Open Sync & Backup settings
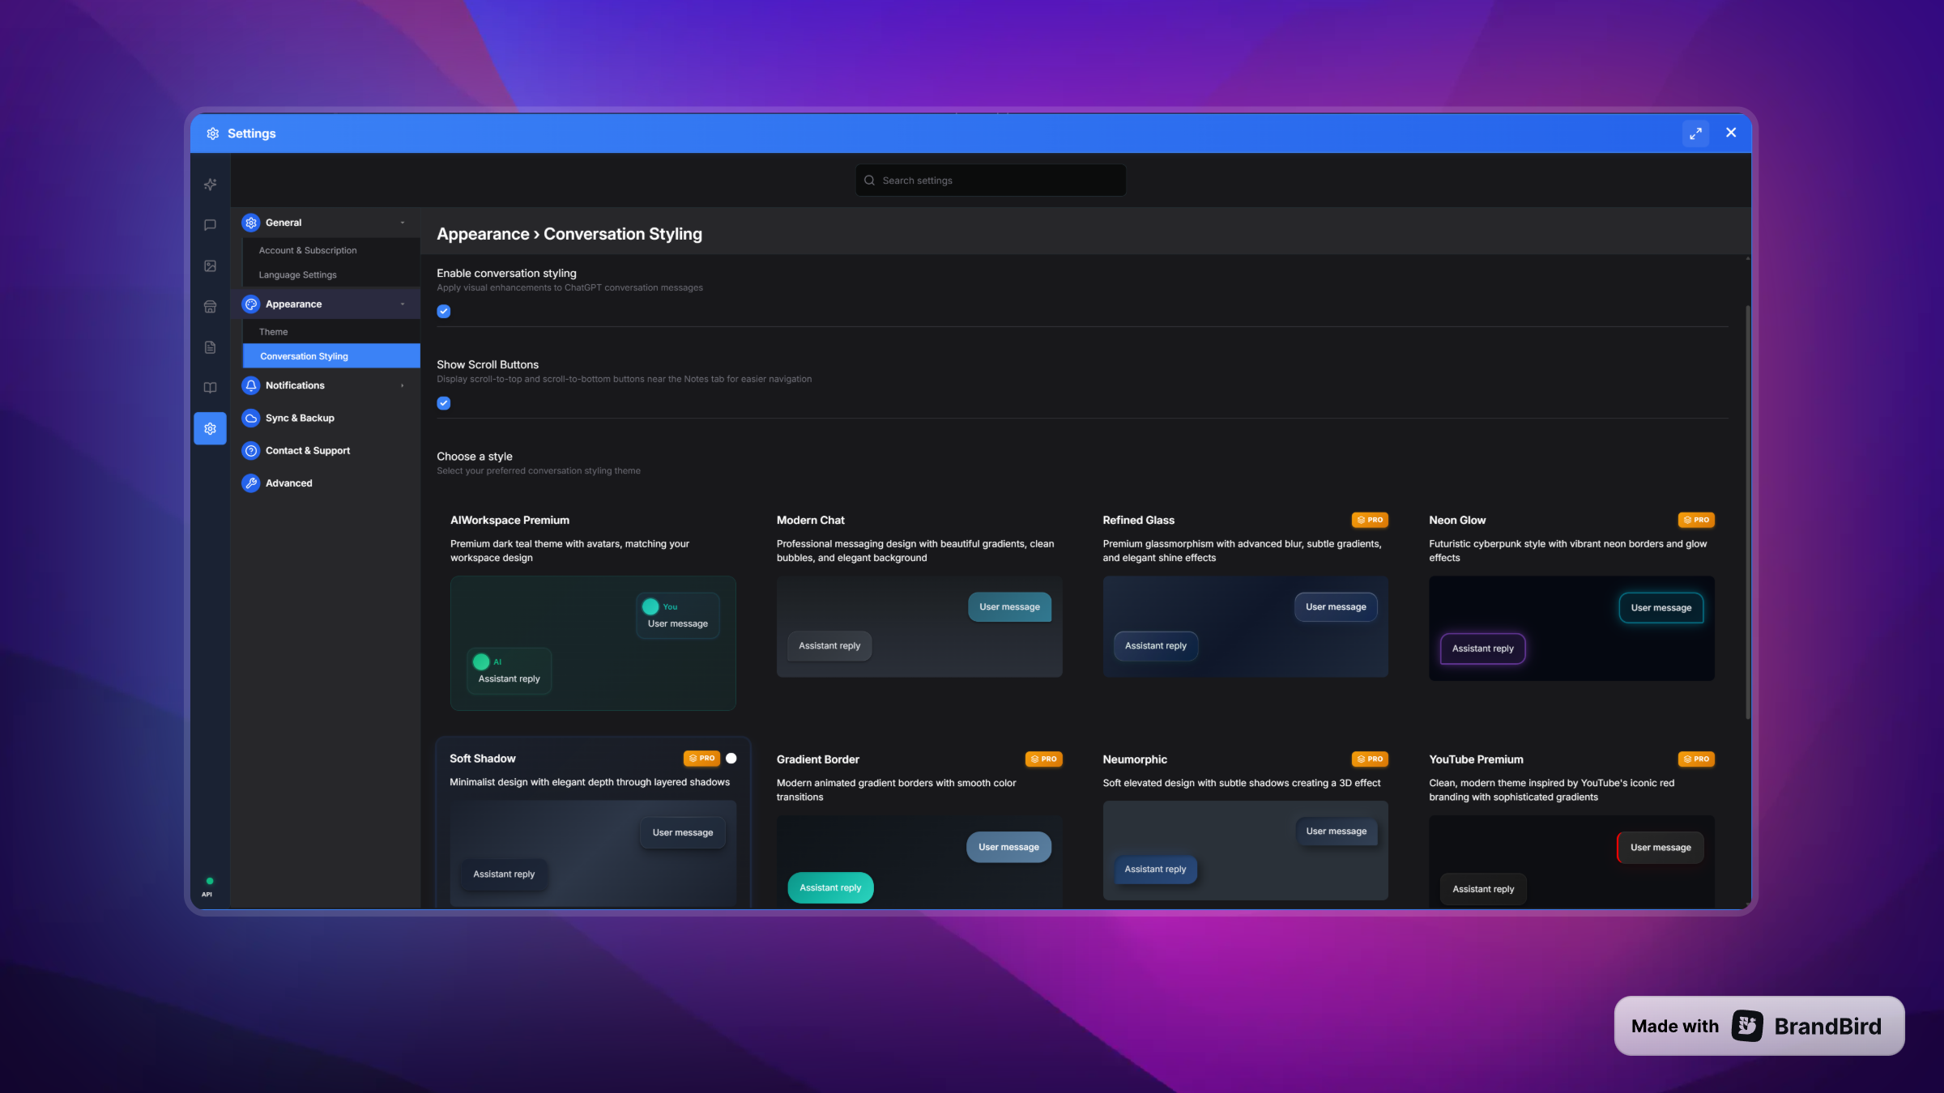The height and width of the screenshot is (1093, 1944). tap(300, 418)
